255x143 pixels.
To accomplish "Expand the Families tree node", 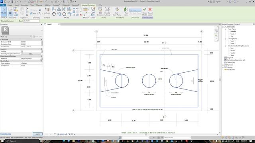I will 223,65.
